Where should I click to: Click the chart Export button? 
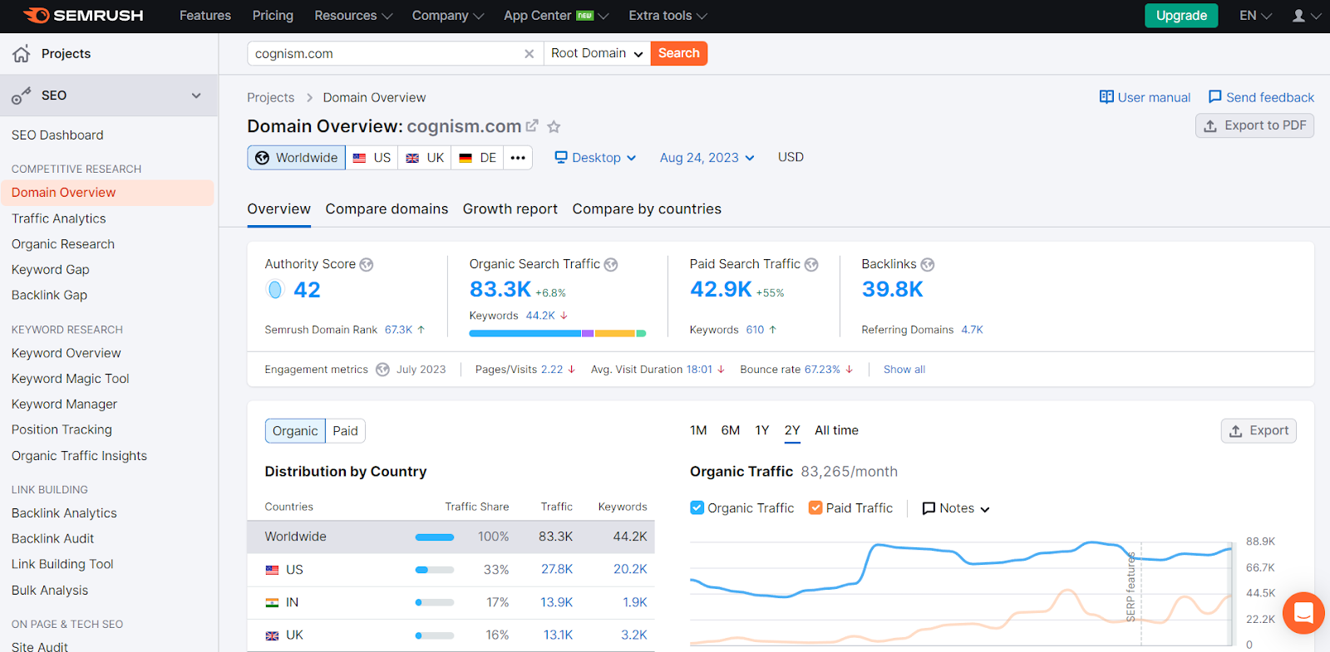click(1259, 431)
